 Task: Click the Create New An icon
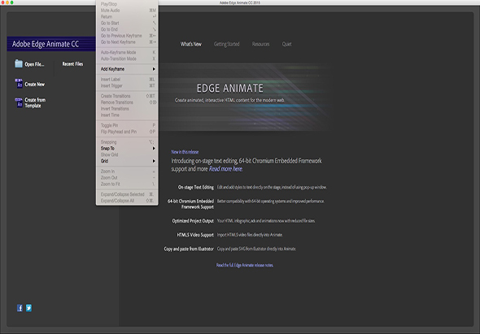click(19, 84)
